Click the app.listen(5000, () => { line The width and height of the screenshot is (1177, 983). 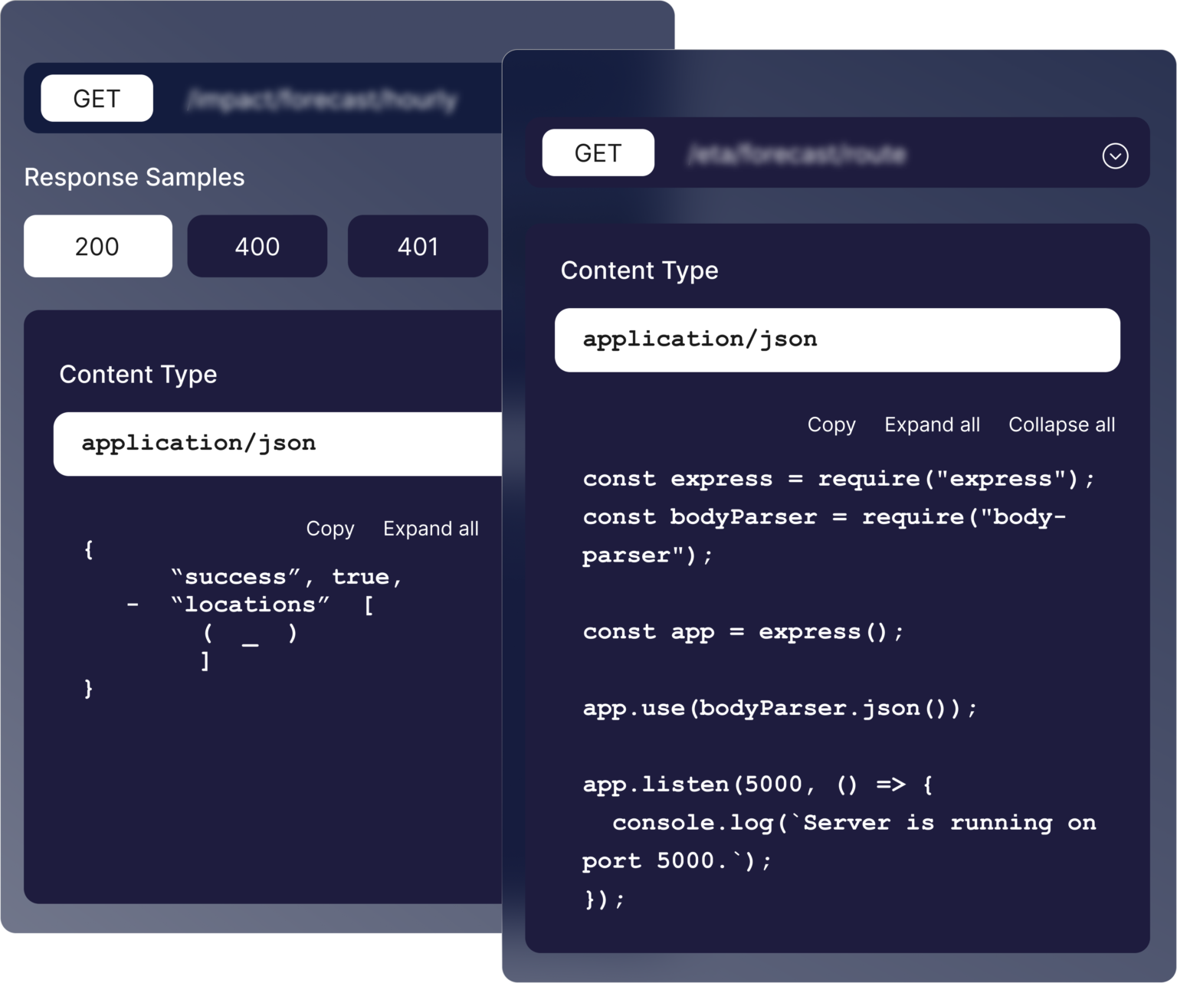click(758, 785)
